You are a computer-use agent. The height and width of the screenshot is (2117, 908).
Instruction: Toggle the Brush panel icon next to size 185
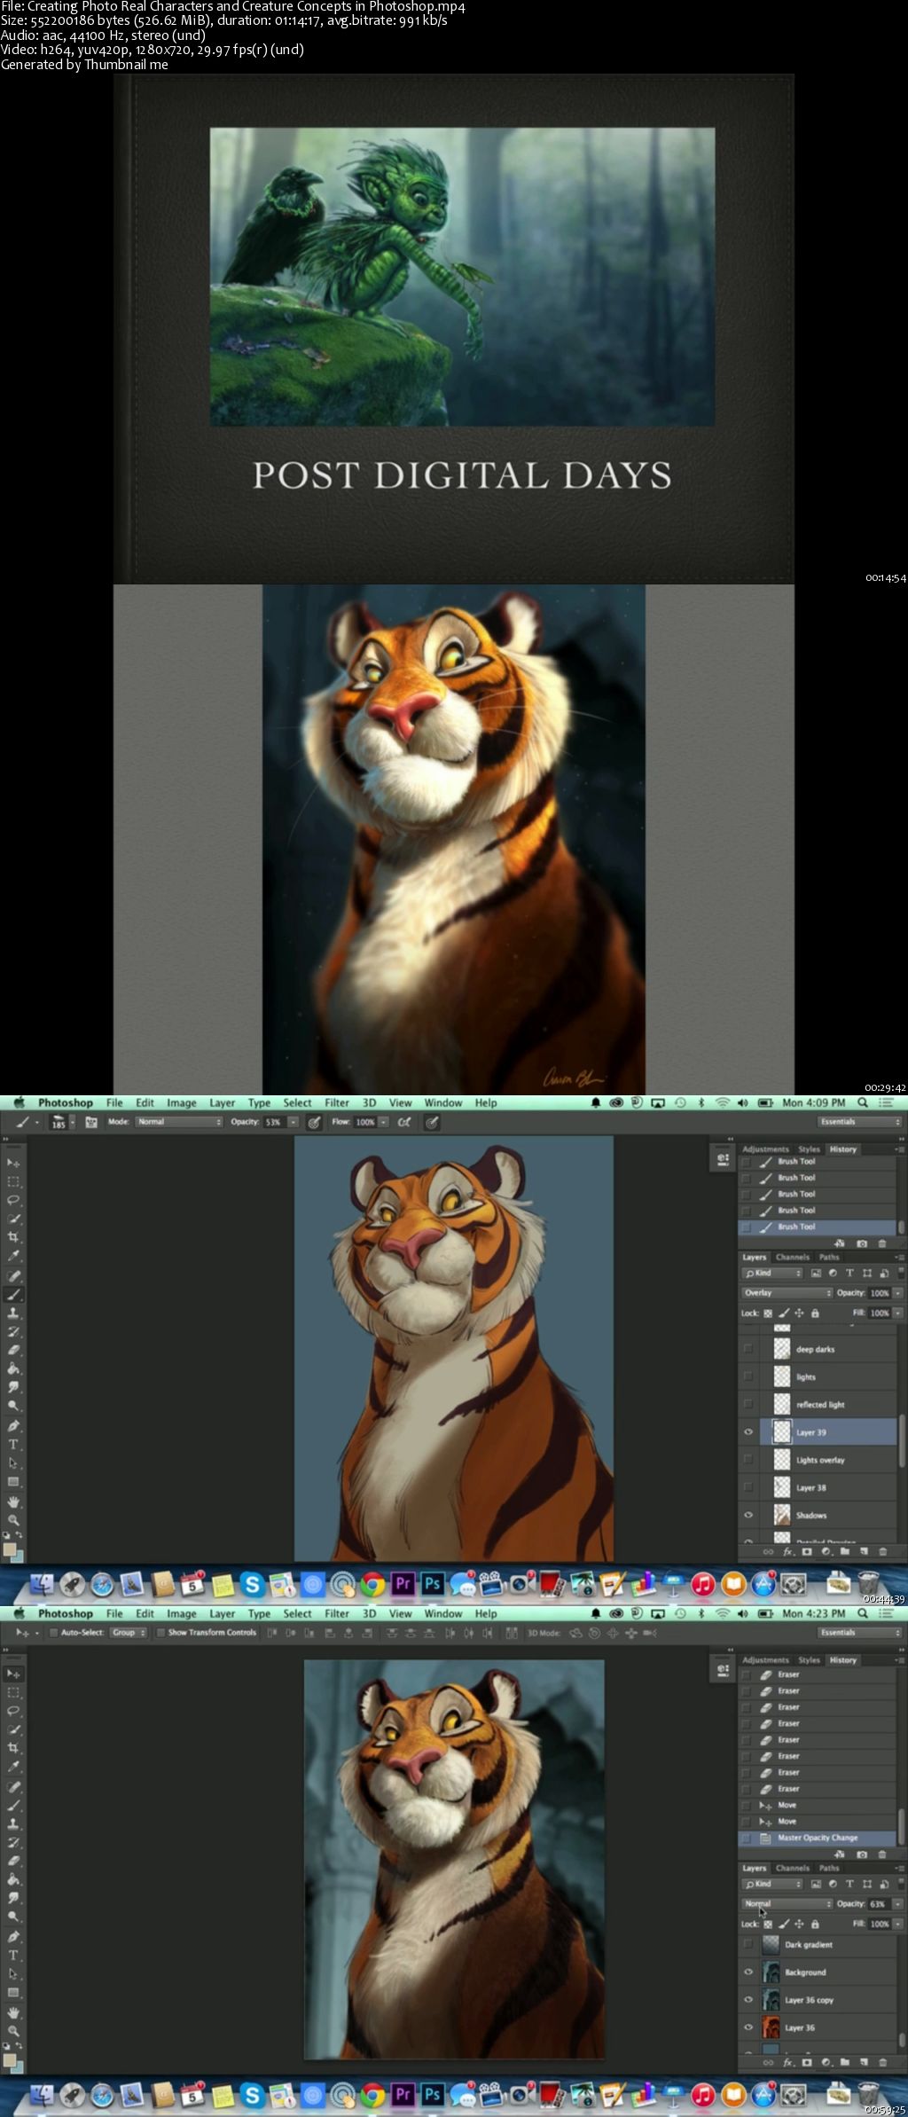point(90,1122)
